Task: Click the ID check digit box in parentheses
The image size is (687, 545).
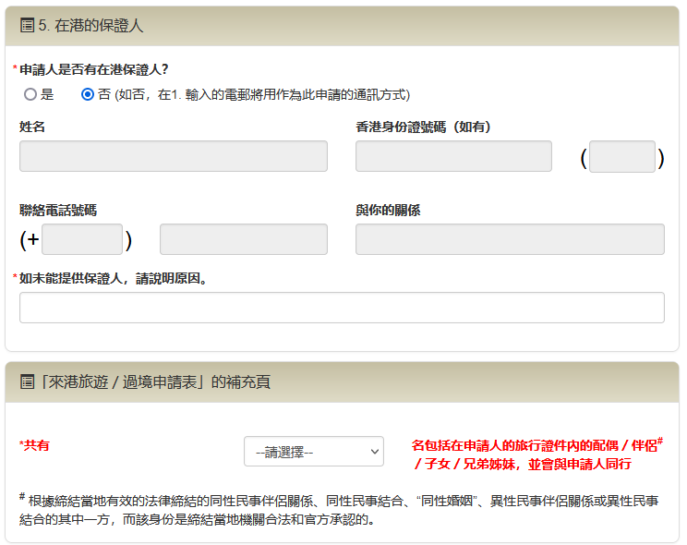Action: (621, 157)
